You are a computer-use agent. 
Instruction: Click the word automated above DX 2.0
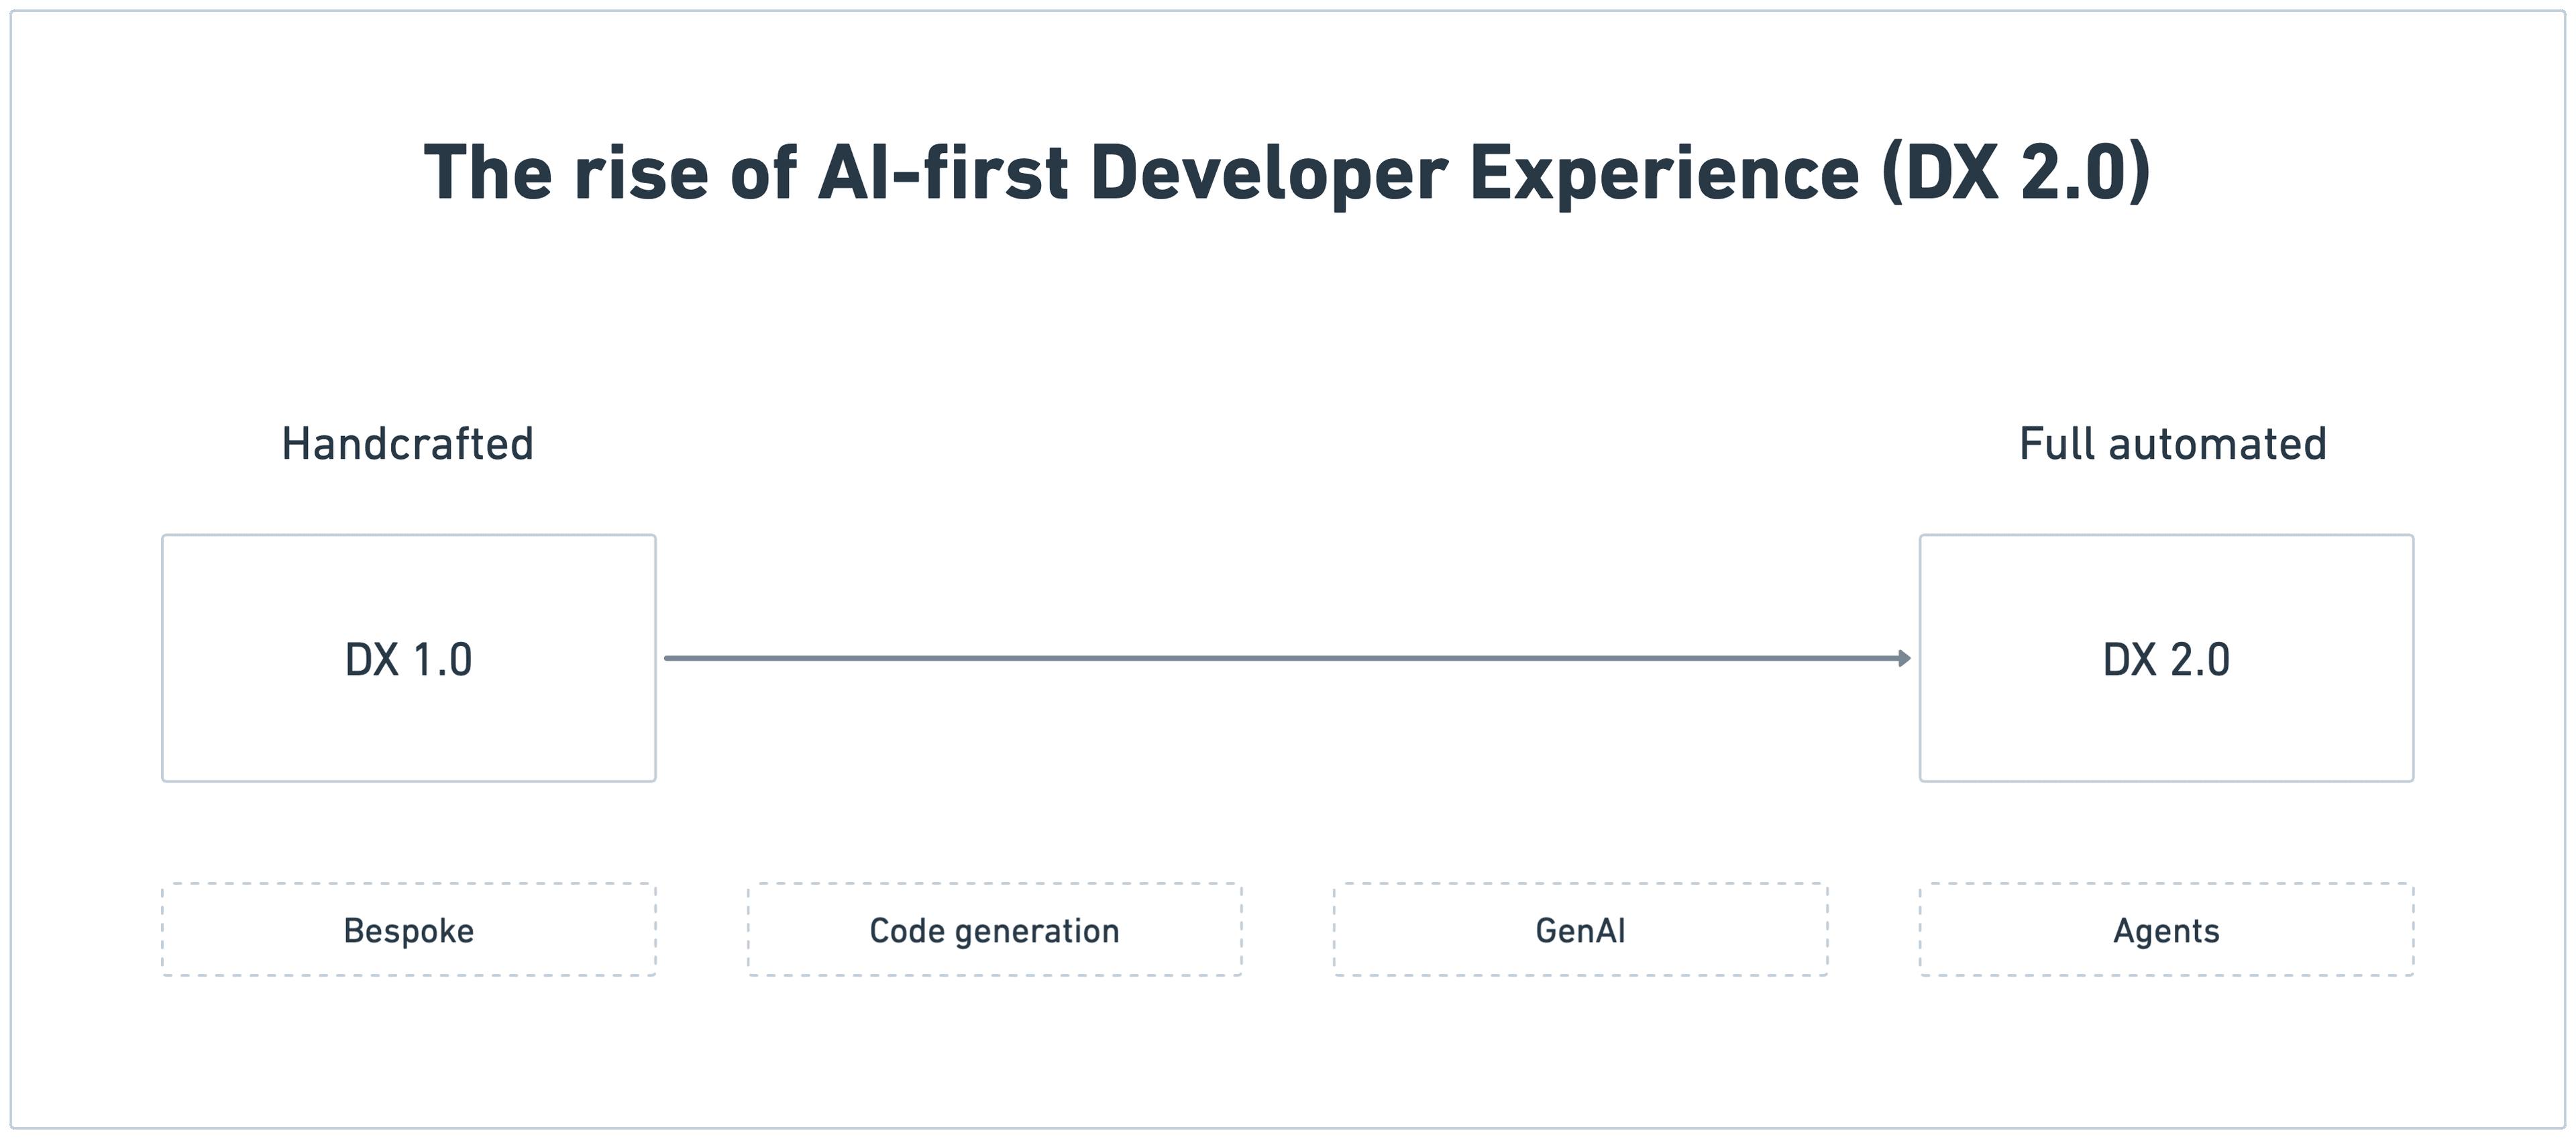click(x=2218, y=445)
